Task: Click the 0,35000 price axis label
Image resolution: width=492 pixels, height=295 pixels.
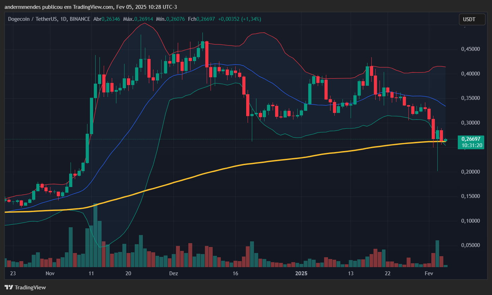Action: coord(470,98)
